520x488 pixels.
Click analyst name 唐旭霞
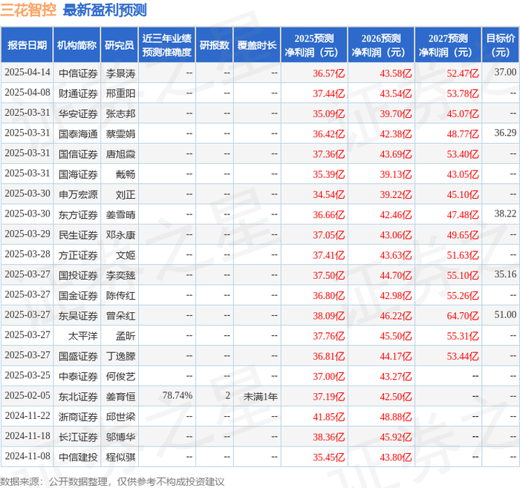click(x=120, y=154)
